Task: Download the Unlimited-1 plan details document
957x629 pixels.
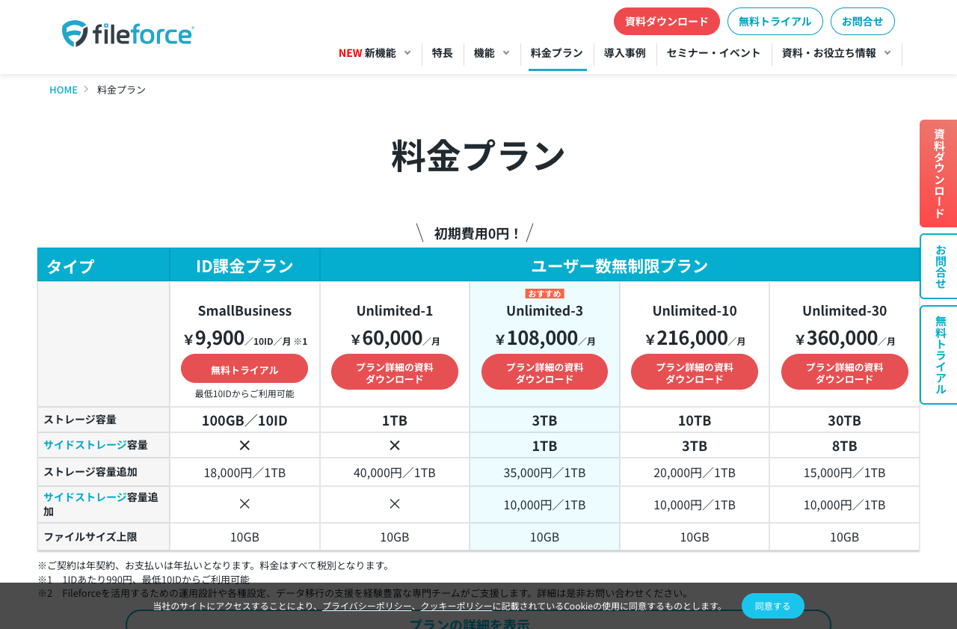Action: tap(395, 372)
